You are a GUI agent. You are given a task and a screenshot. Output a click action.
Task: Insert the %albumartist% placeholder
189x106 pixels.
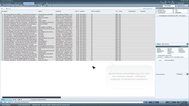pos(160,51)
